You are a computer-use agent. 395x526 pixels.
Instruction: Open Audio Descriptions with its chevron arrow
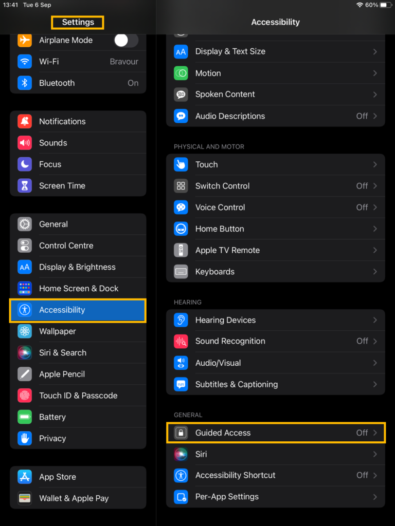coord(375,116)
